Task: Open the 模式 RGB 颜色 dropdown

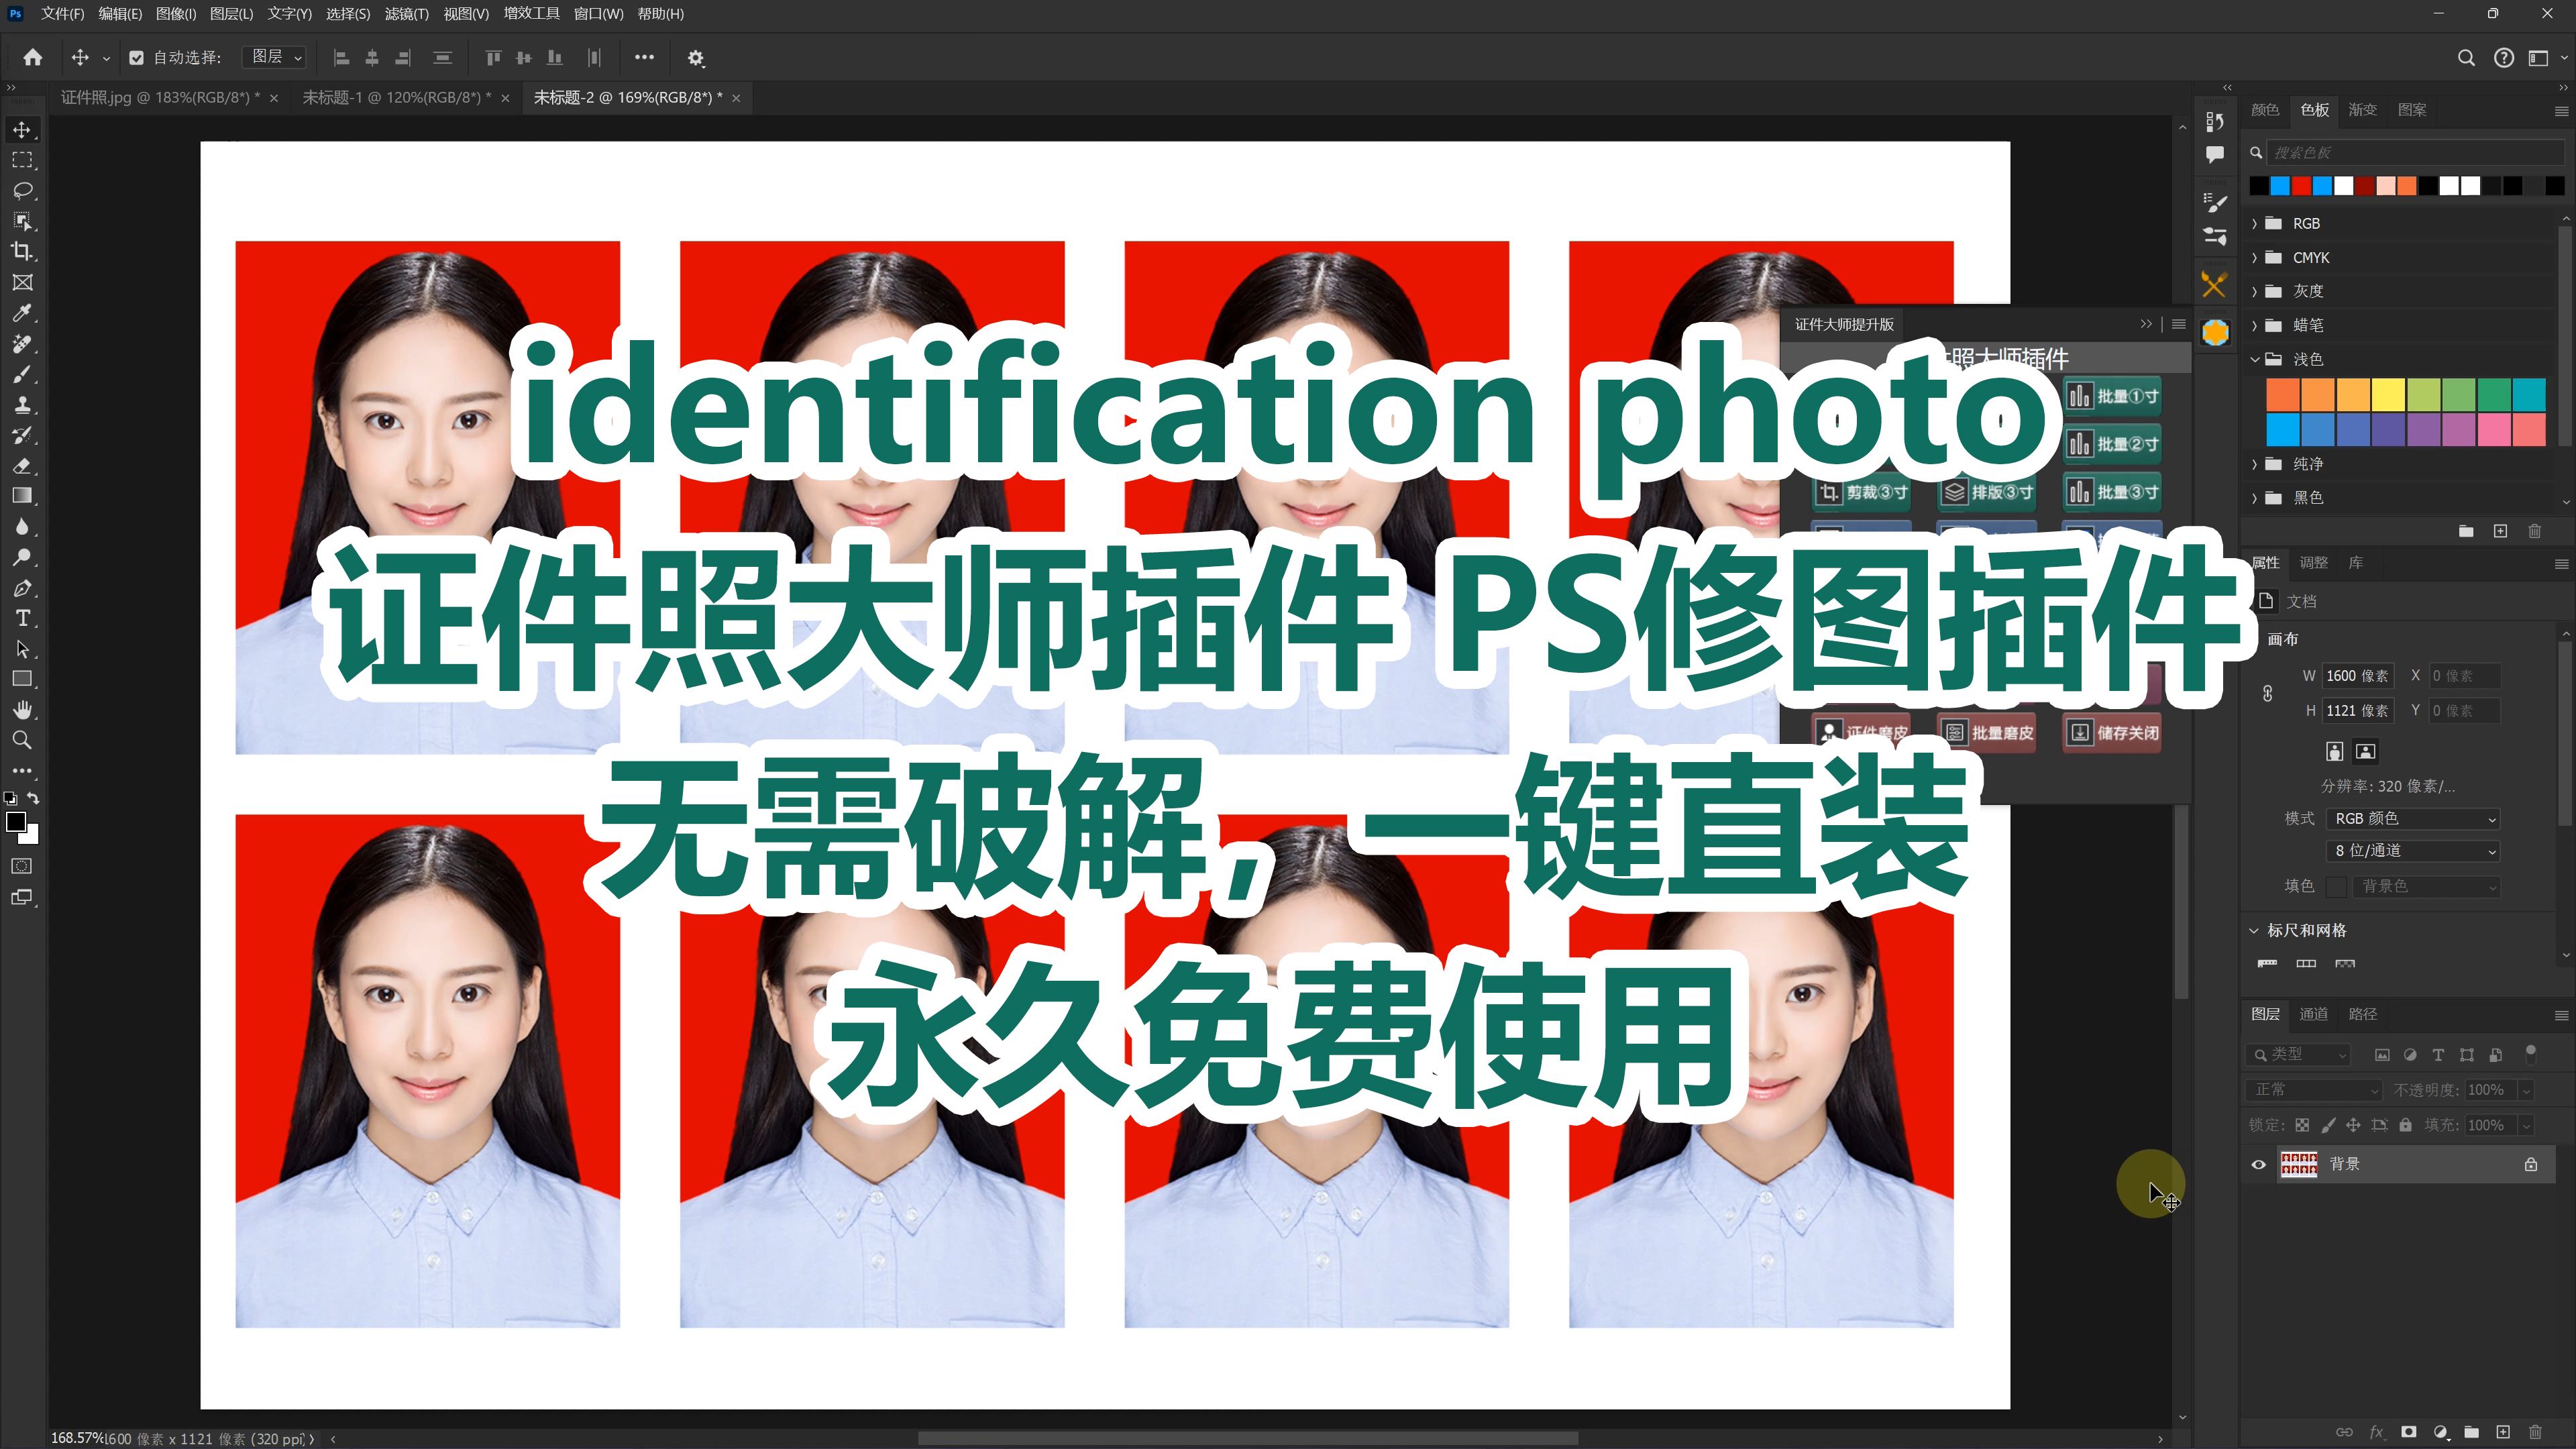Action: pyautogui.click(x=2412, y=819)
